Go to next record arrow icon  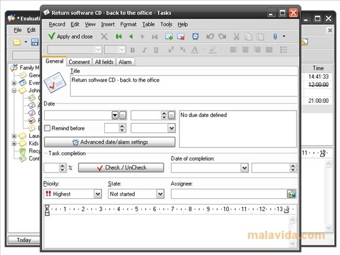pyautogui.click(x=143, y=36)
